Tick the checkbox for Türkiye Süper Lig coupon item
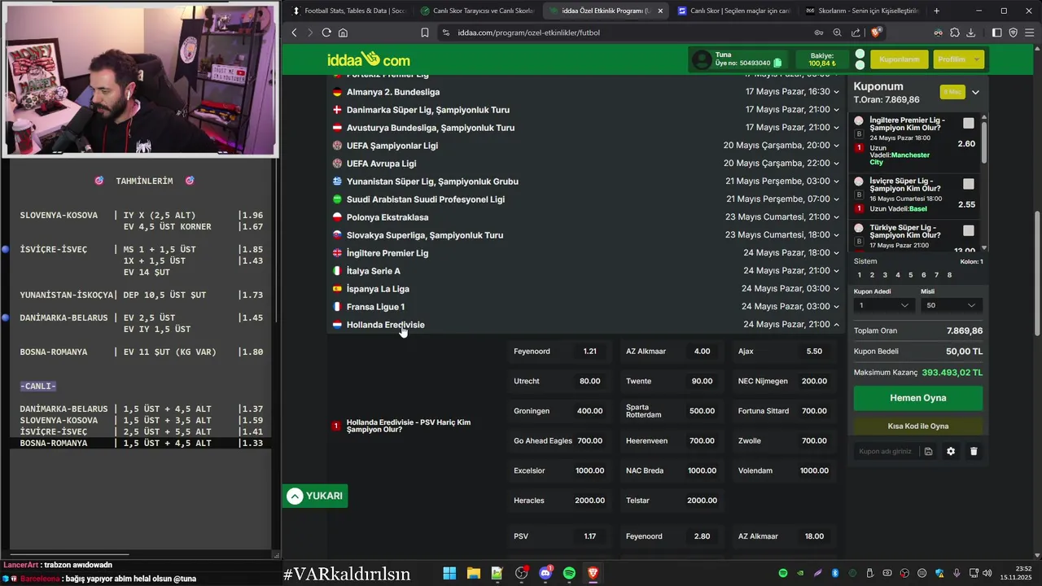This screenshot has height=586, width=1042. (968, 230)
